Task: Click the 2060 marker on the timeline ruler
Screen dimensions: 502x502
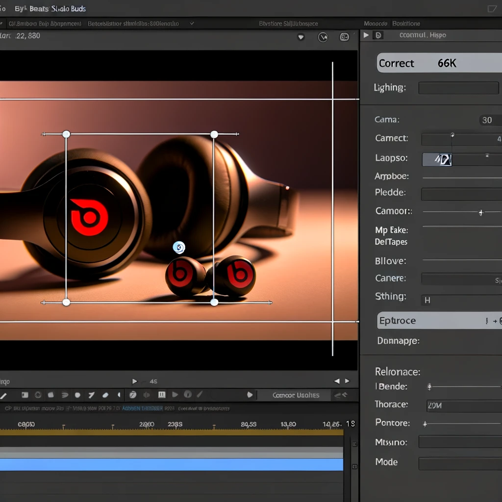Action: pyautogui.click(x=147, y=424)
